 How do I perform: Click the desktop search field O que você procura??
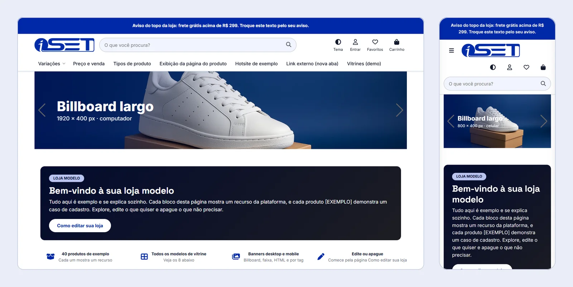point(198,45)
